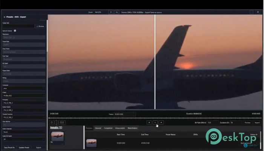This screenshot has width=264, height=151.
Task: Toggle the Same As Source checkbox
Action: (x=15, y=31)
